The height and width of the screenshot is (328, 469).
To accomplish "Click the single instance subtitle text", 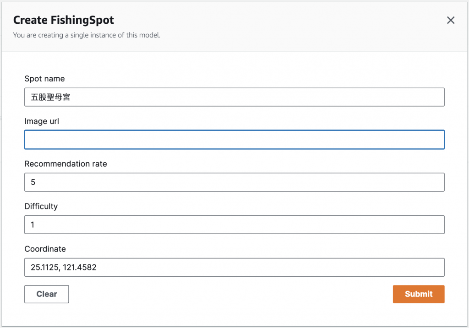I will 87,35.
